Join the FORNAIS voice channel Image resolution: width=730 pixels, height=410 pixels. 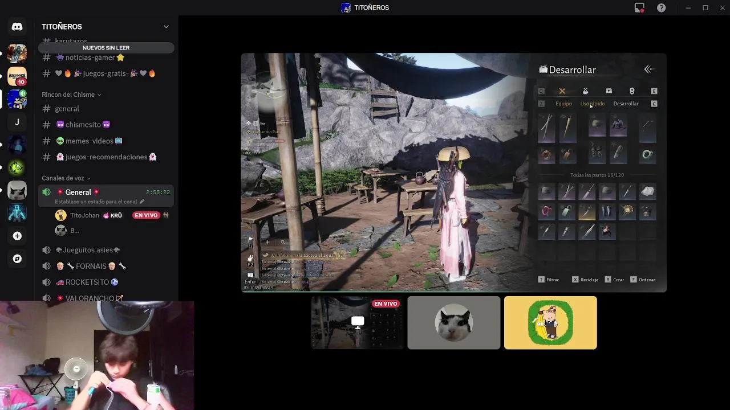coord(106,266)
